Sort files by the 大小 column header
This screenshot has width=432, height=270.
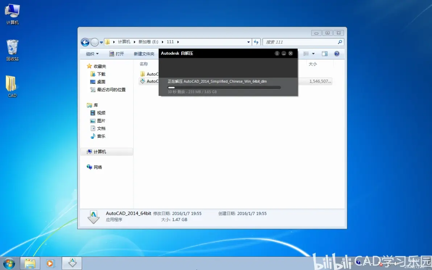click(313, 64)
